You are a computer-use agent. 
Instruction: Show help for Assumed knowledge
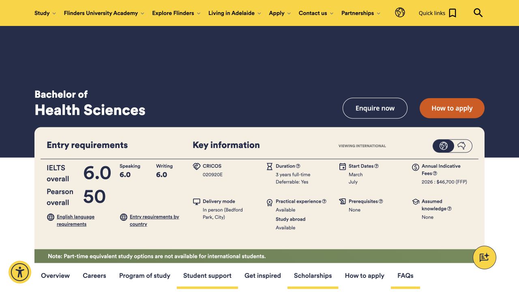(449, 208)
